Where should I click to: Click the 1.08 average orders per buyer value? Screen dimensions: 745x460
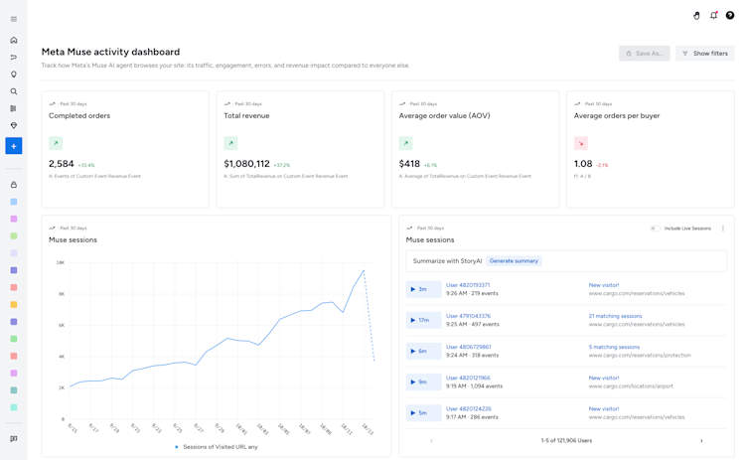pyautogui.click(x=583, y=164)
